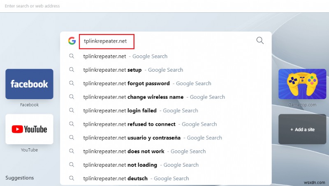Click the magnifier search button in the search box
The height and width of the screenshot is (186, 329).
(260, 40)
